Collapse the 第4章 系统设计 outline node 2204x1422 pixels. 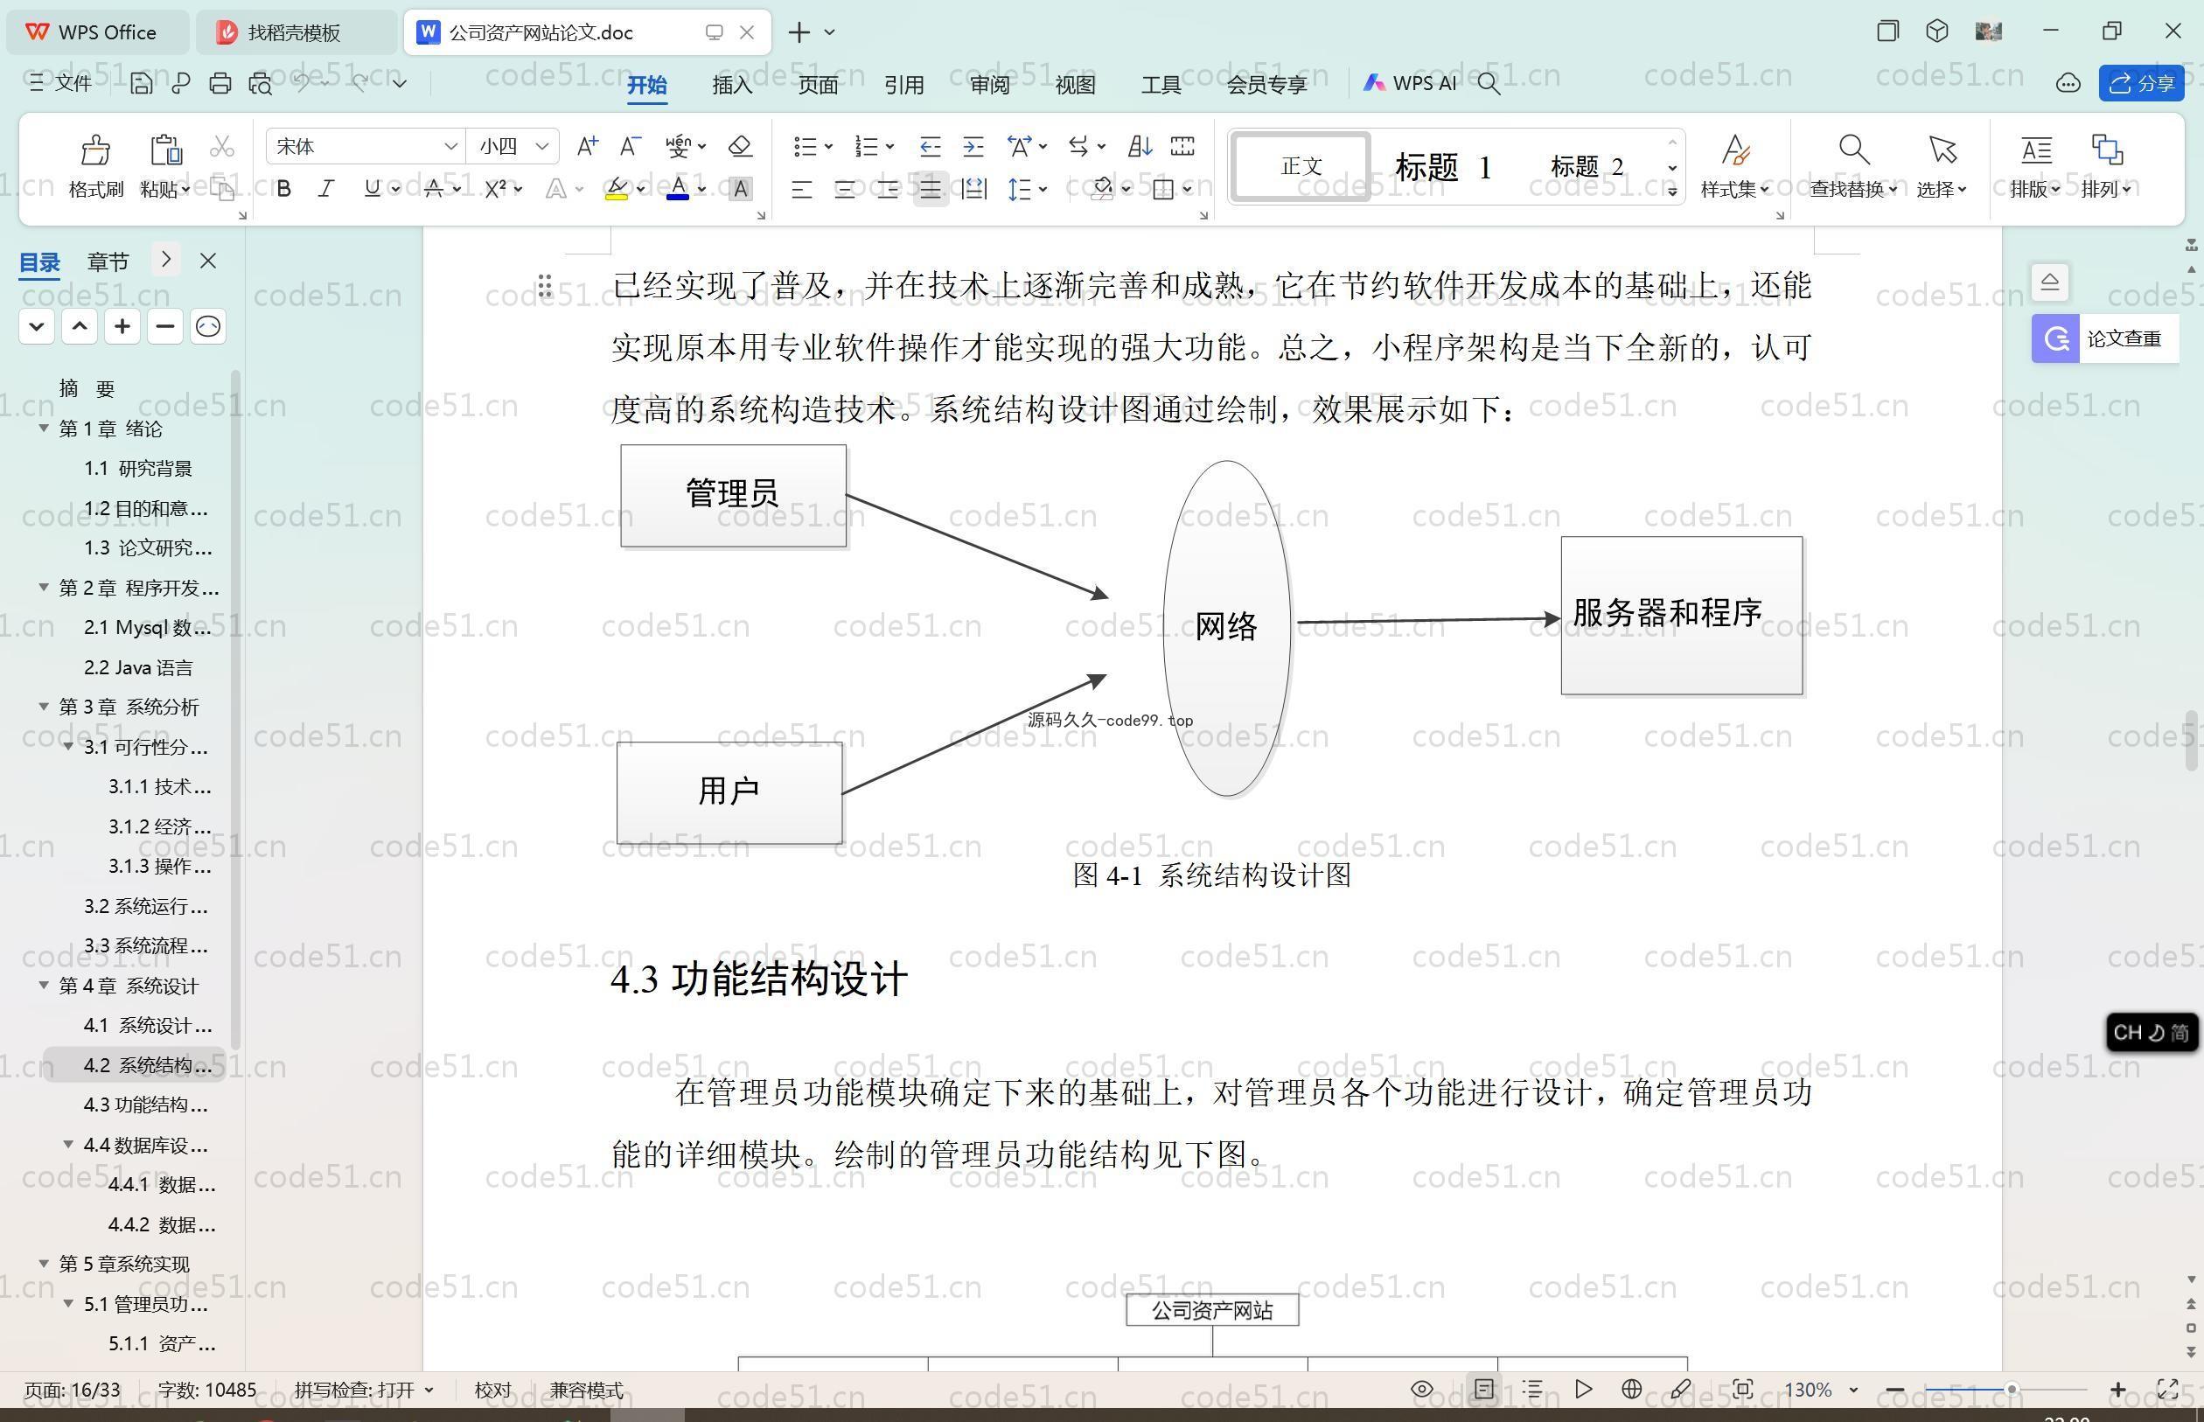tap(44, 986)
